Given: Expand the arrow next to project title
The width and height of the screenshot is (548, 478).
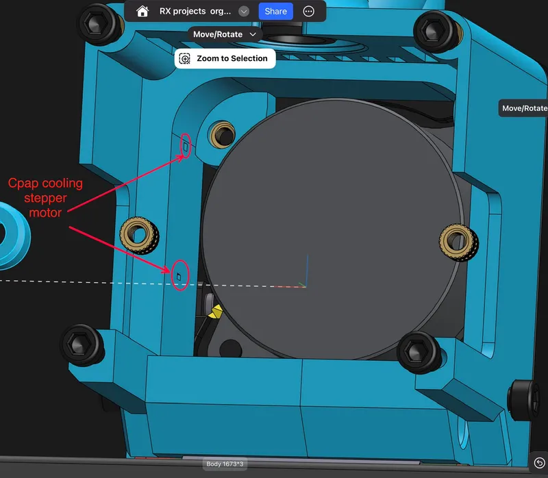Looking at the screenshot, I should tap(244, 11).
